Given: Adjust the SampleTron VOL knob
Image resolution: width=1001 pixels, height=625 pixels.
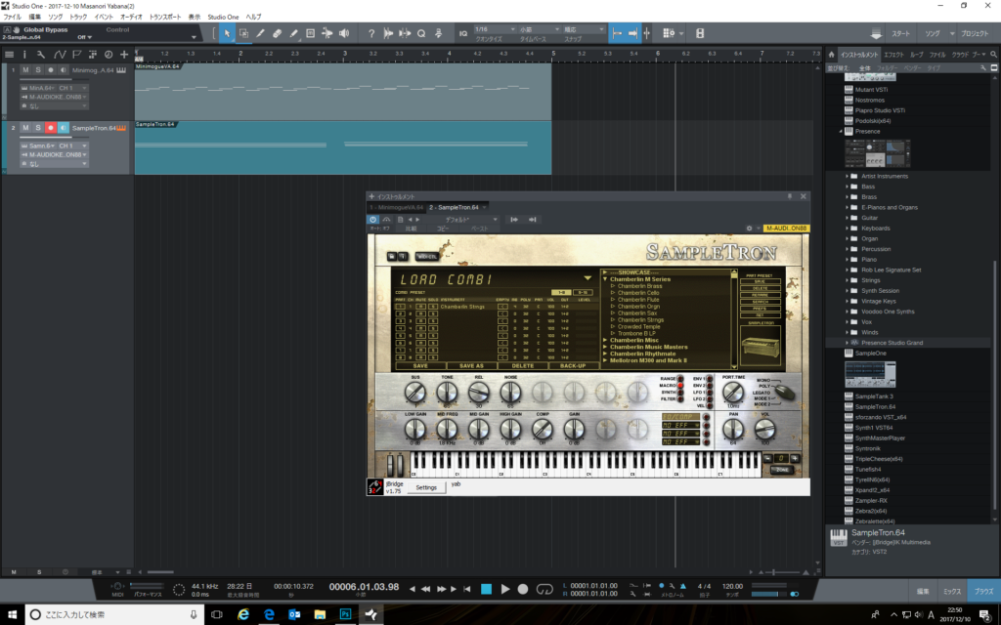Looking at the screenshot, I should click(764, 427).
